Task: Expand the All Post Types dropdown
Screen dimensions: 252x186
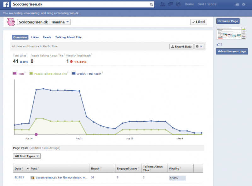Action: click(27, 156)
